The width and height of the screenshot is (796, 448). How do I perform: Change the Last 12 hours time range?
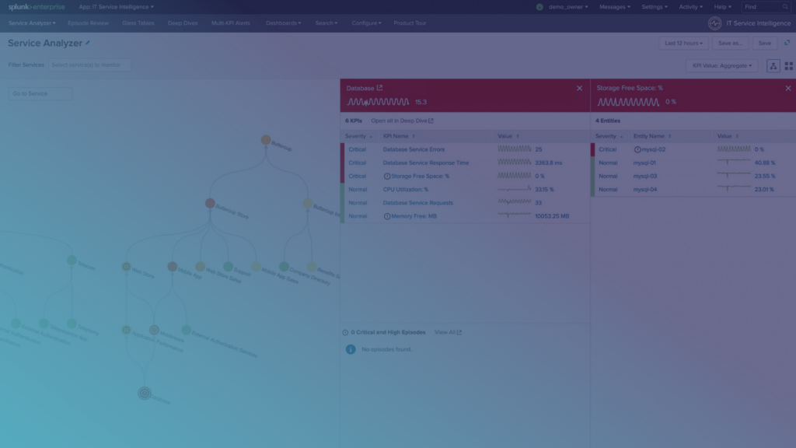(x=684, y=44)
